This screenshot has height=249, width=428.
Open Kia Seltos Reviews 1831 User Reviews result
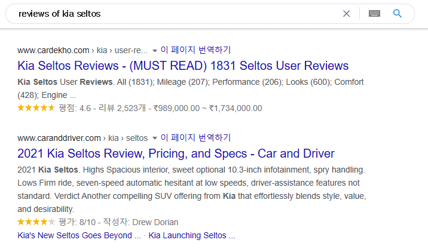click(183, 66)
